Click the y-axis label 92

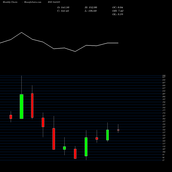(163, 158)
